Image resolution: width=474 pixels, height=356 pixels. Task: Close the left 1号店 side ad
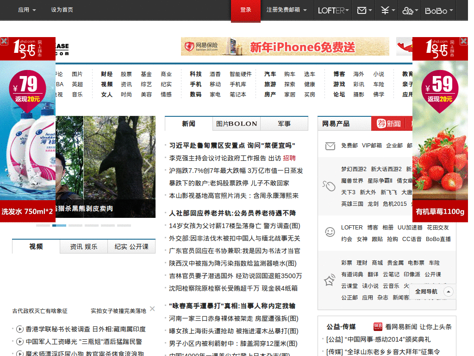pos(4,41)
